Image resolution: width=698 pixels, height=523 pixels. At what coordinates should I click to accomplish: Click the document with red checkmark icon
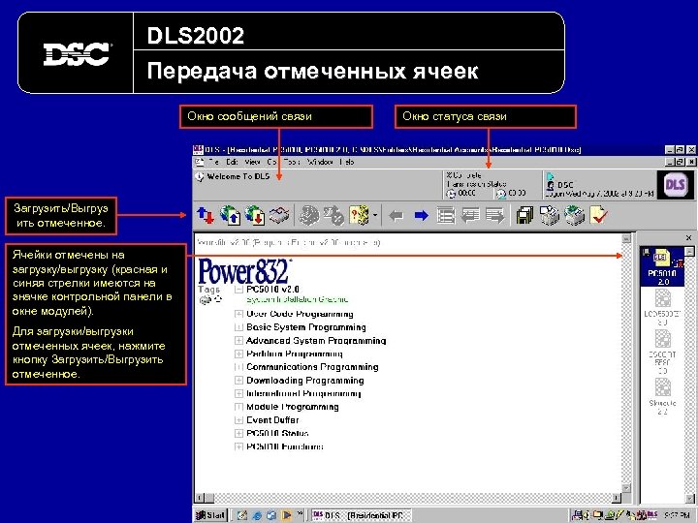click(x=599, y=216)
